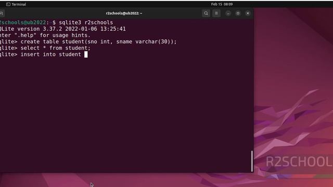
Task: Minimize the terminal window
Action: click(228, 14)
